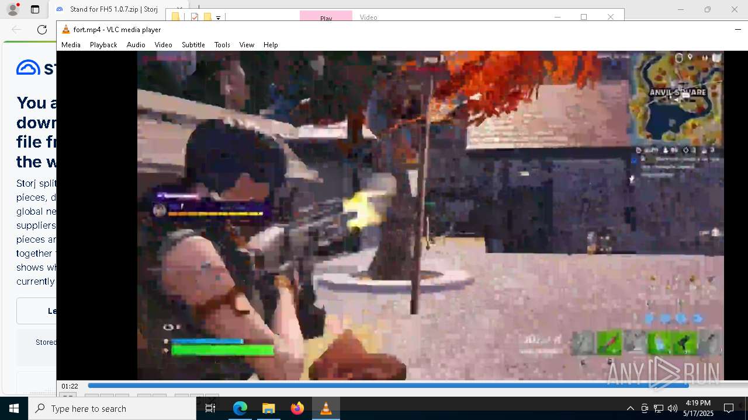Open the Audio menu in VLC
748x420 pixels.
coord(136,45)
